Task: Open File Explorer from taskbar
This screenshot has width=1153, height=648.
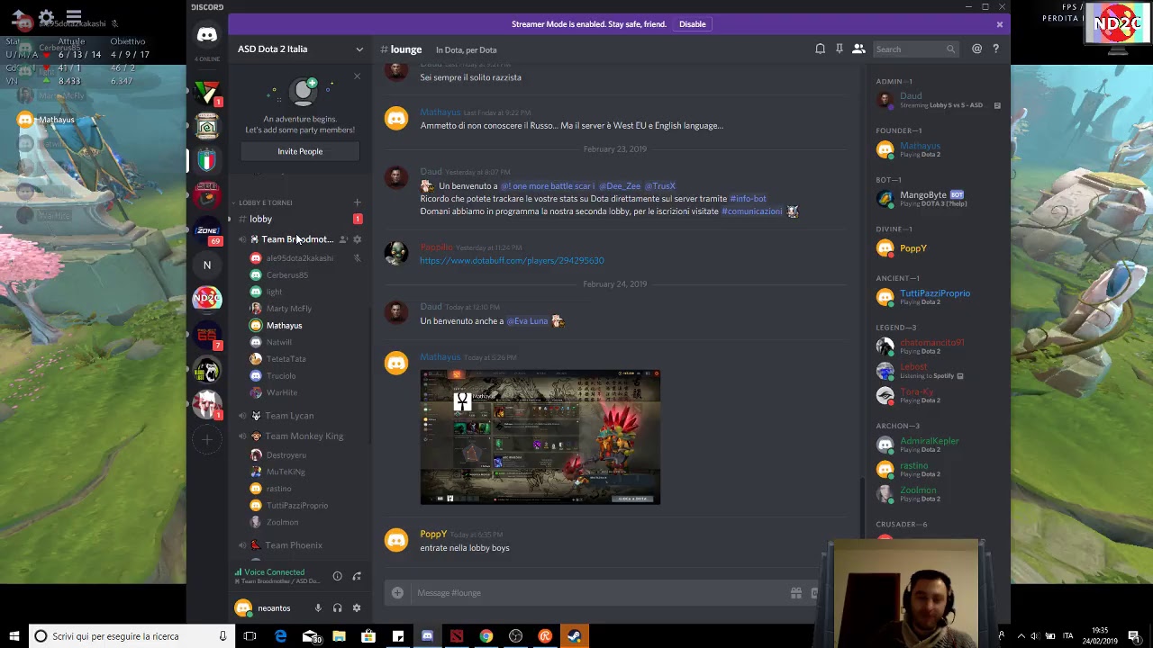Action: point(339,636)
